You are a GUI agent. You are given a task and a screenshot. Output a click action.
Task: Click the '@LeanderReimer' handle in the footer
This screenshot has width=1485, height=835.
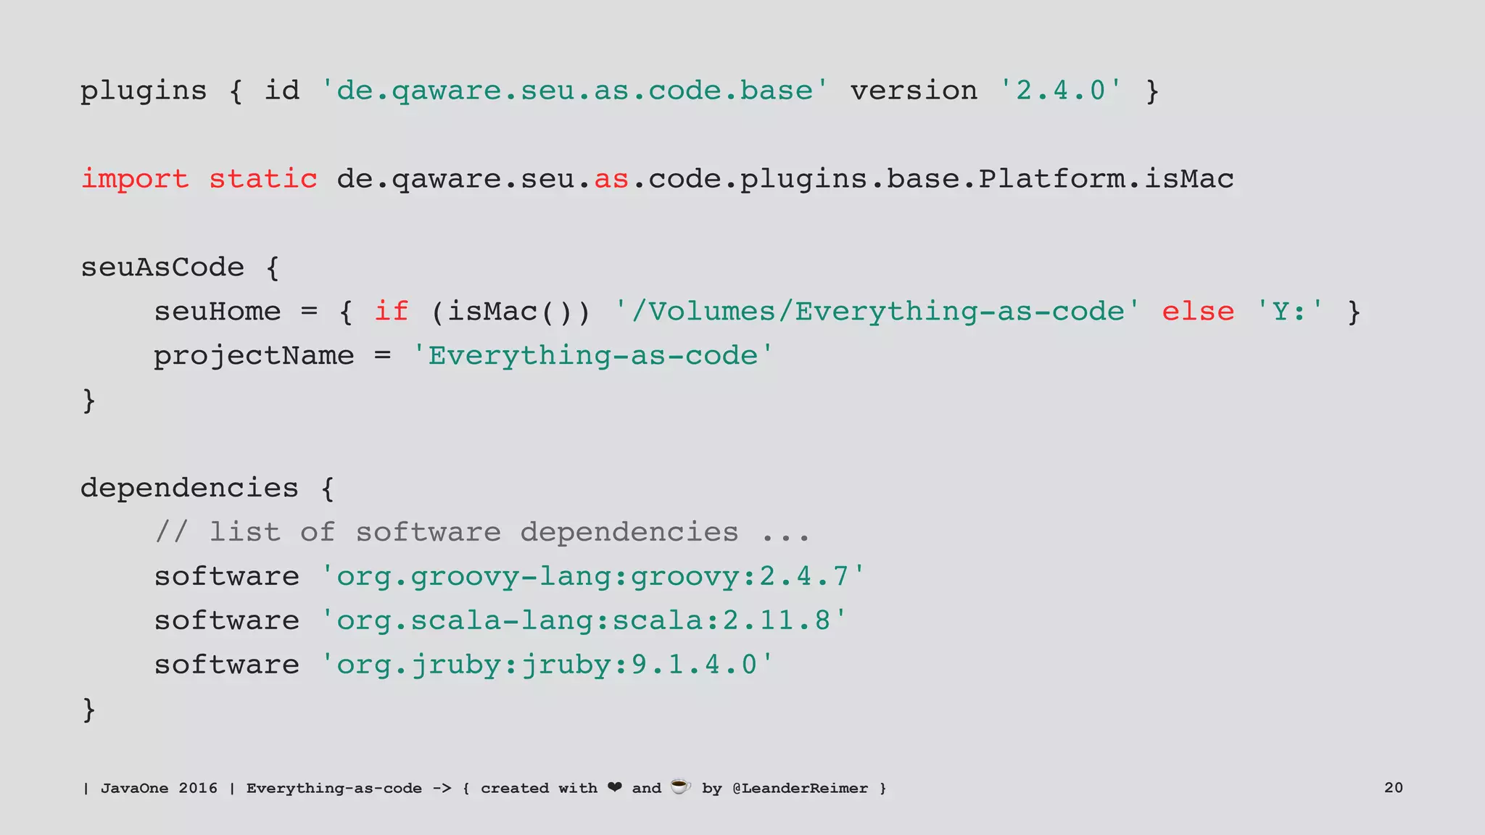pyautogui.click(x=800, y=788)
